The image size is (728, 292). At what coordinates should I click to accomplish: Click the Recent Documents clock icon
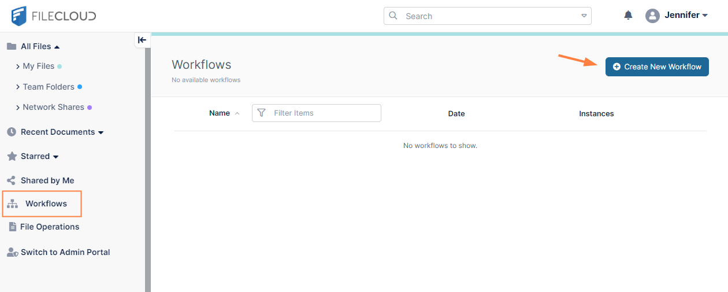11,132
